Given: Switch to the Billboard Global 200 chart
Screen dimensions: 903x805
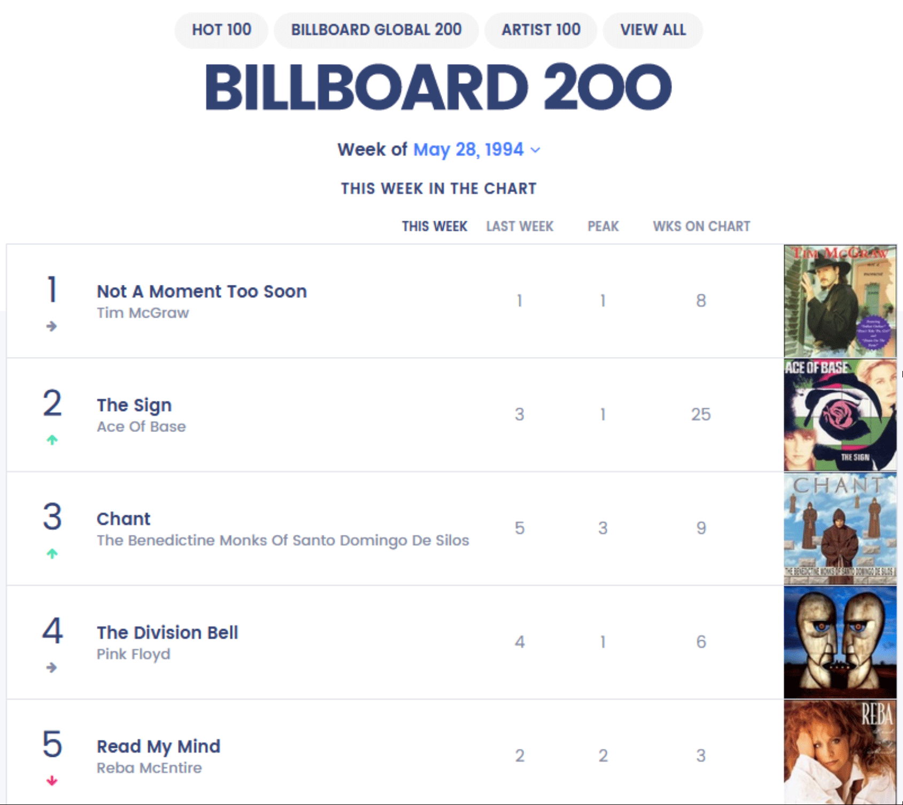Looking at the screenshot, I should click(376, 30).
